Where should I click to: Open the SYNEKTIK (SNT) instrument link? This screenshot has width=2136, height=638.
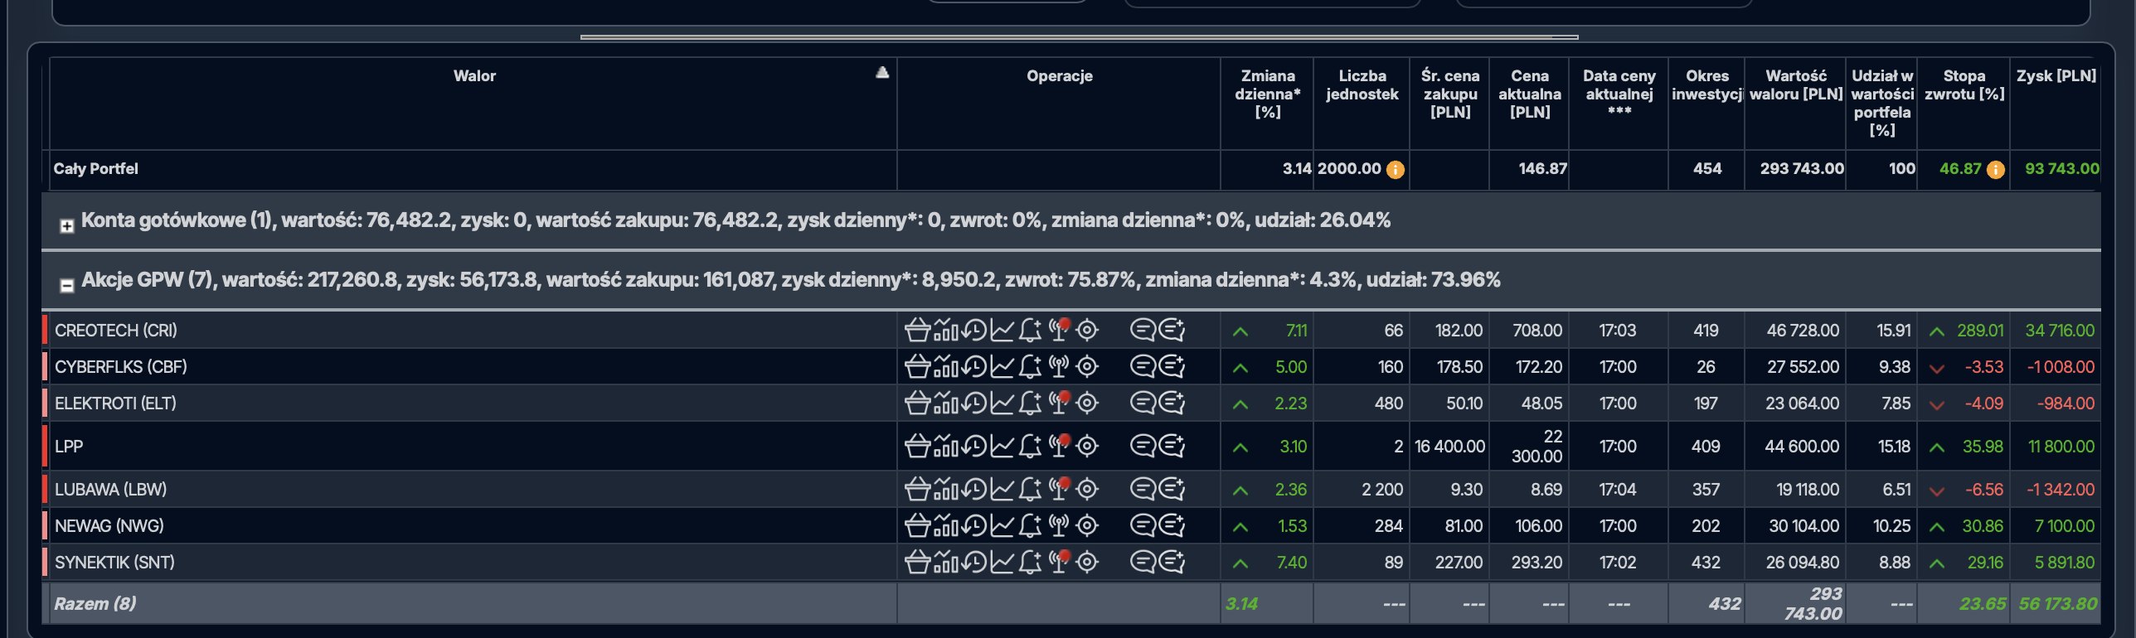(x=114, y=563)
